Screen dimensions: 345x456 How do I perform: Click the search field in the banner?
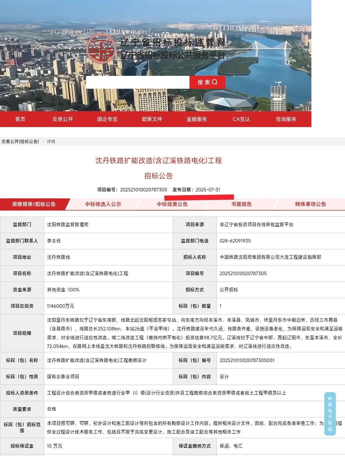[x=138, y=82]
